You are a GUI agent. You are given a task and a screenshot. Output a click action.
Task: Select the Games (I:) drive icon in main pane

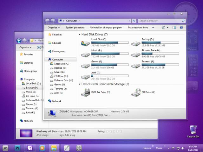click(x=85, y=66)
